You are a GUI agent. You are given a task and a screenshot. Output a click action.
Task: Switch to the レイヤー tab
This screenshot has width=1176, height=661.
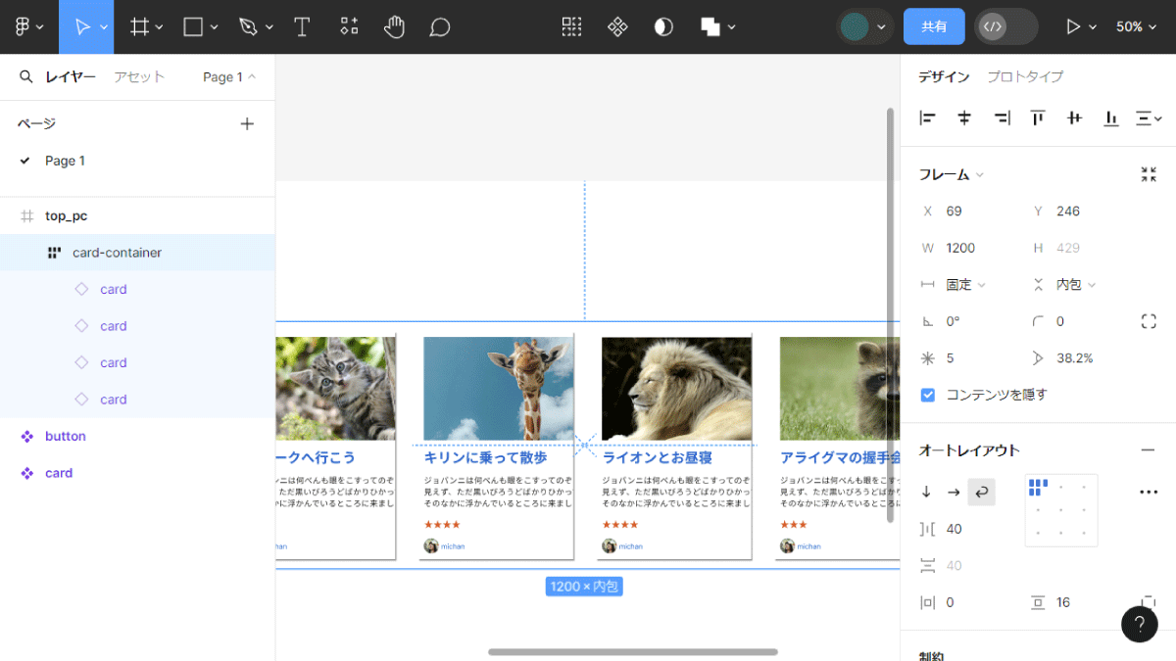71,76
